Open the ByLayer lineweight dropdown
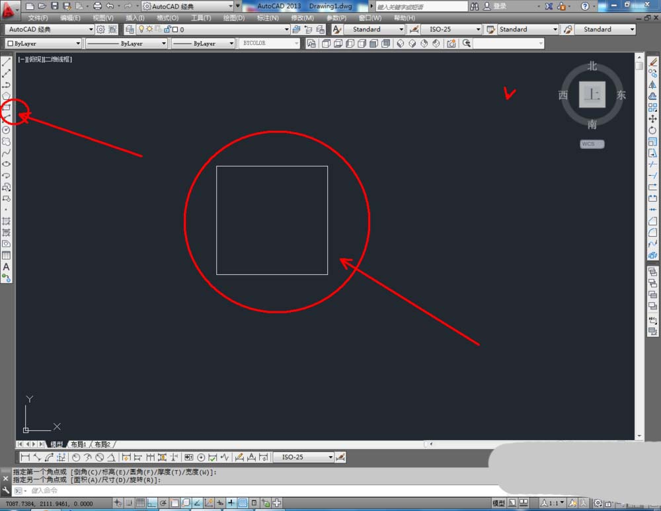Image resolution: width=661 pixels, height=511 pixels. pos(203,44)
